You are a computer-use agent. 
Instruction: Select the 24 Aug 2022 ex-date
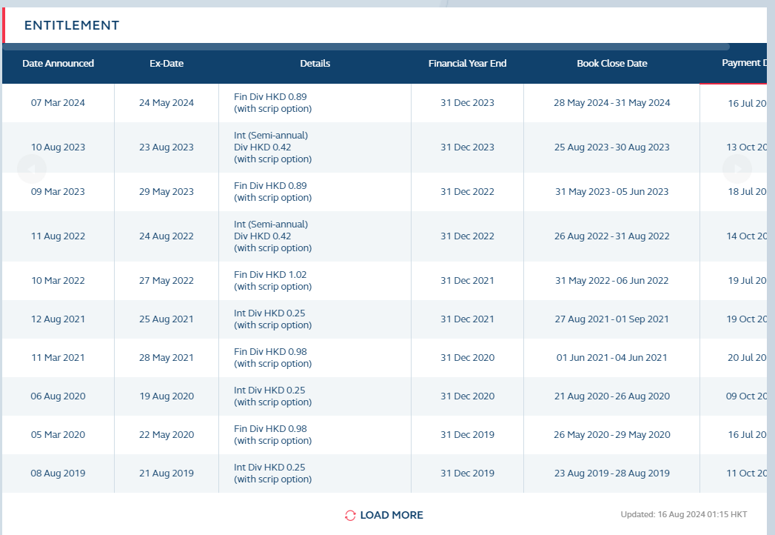[x=167, y=236]
